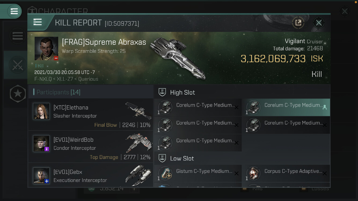Close the Kill Report window
Viewport: 358px width, 201px height.
319,23
